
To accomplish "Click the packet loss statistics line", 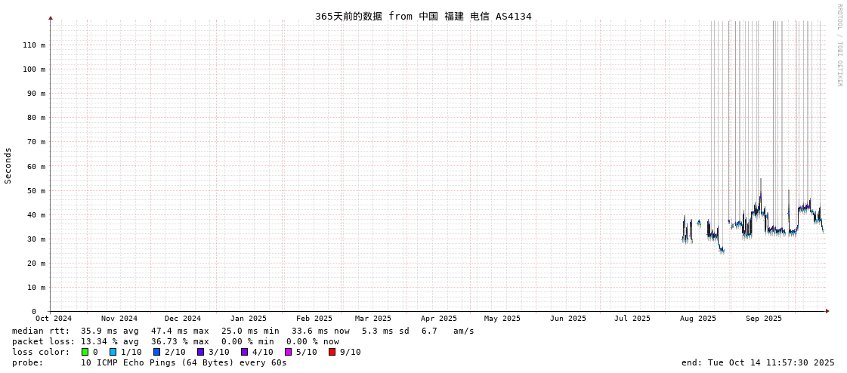I will tap(175, 341).
